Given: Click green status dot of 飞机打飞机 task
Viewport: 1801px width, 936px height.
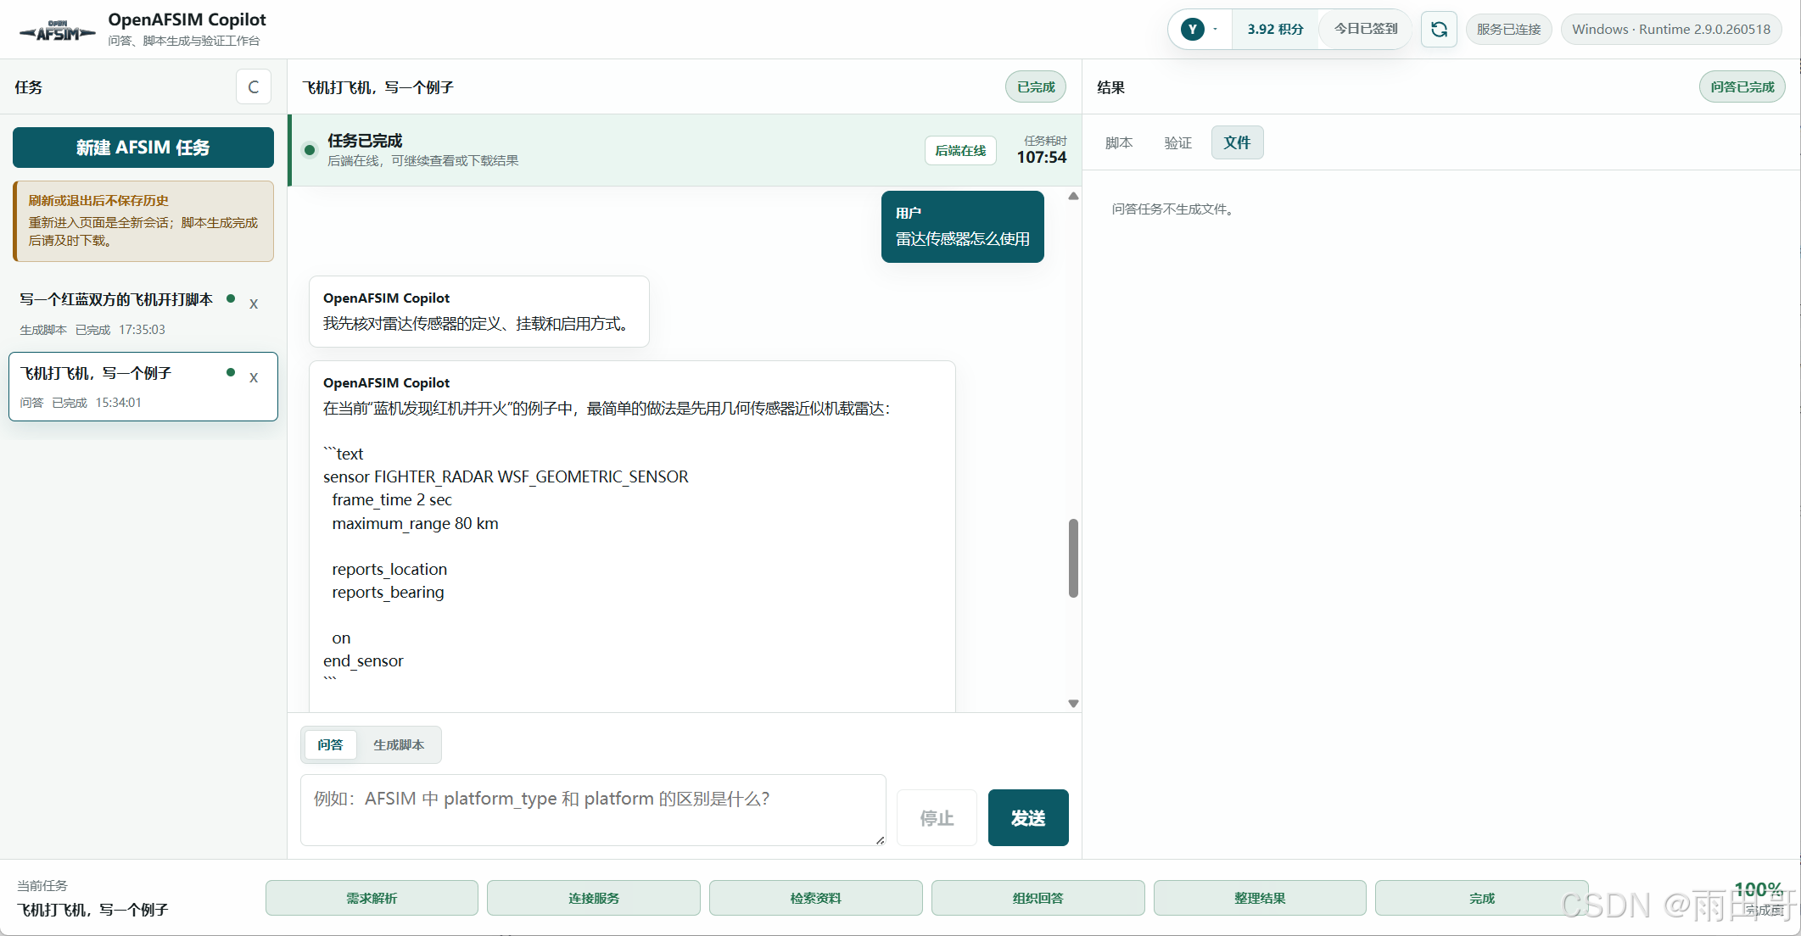Looking at the screenshot, I should pos(231,372).
